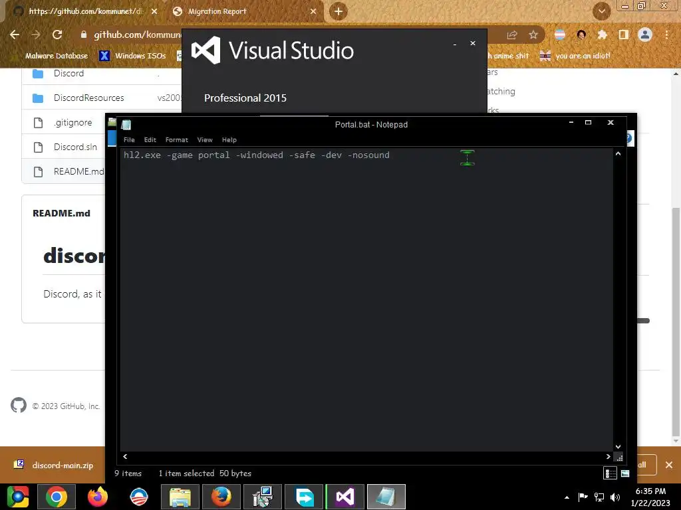Open Notepad's File menu
Image resolution: width=681 pixels, height=510 pixels.
tap(129, 139)
